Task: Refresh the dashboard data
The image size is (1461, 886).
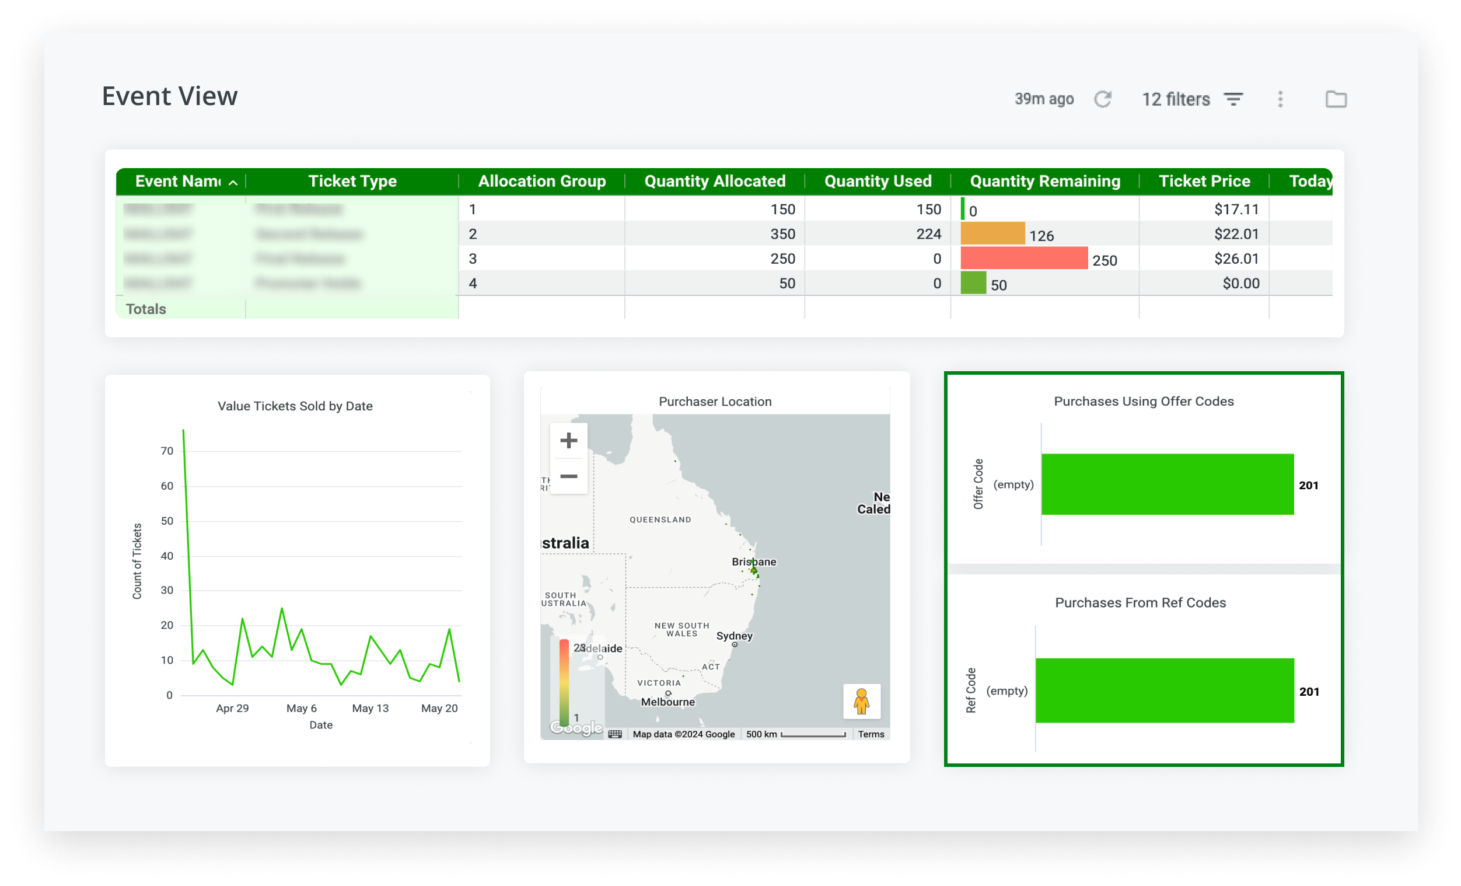Action: 1103,99
